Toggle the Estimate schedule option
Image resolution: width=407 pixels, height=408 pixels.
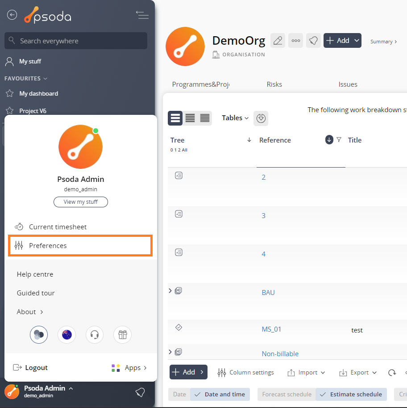point(351,394)
